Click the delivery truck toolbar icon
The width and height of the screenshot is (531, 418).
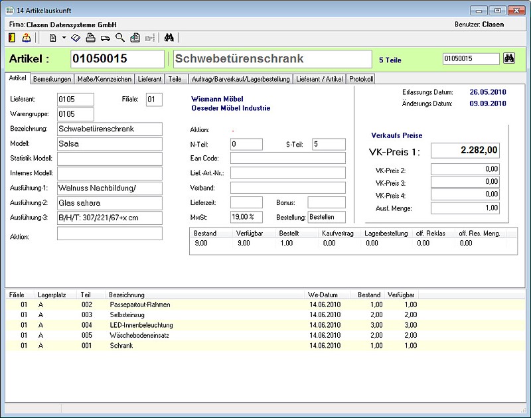[x=106, y=38]
